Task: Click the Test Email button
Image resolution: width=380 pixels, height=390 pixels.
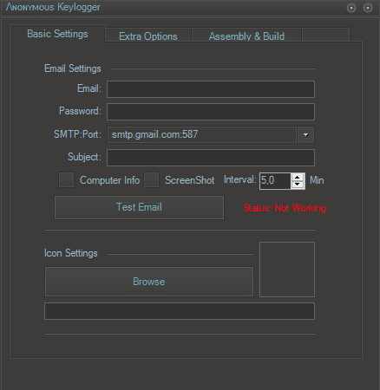Action: 139,207
